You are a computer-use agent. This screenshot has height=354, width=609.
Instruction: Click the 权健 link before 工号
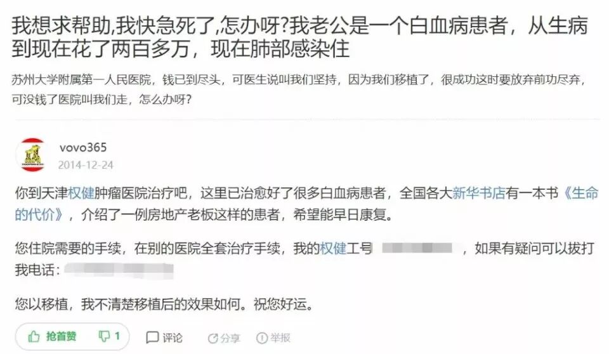point(333,248)
